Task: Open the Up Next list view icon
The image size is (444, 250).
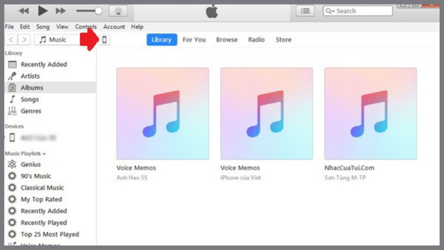Action: click(305, 11)
